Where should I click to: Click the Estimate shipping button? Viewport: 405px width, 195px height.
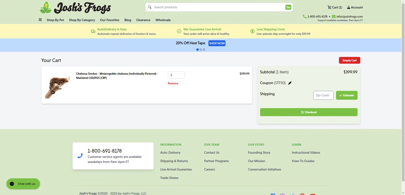(x=347, y=95)
